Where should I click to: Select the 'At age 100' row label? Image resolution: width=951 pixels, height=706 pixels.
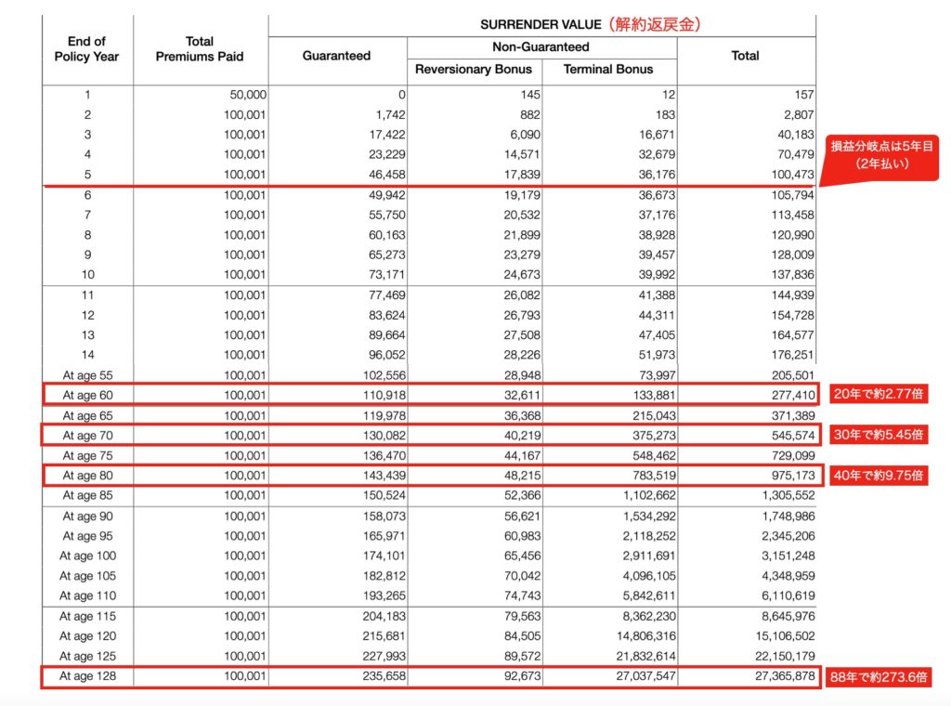[87, 556]
